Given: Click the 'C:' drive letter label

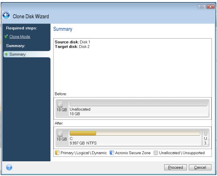Looking at the screenshot, I should pyautogui.click(x=71, y=138).
